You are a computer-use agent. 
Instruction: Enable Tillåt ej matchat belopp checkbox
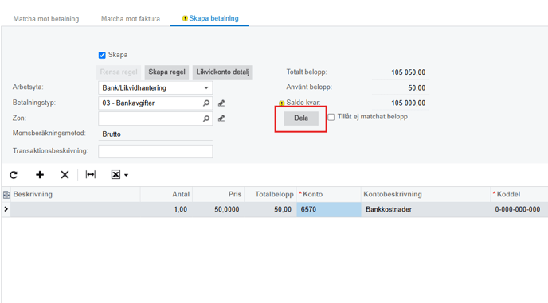click(331, 117)
